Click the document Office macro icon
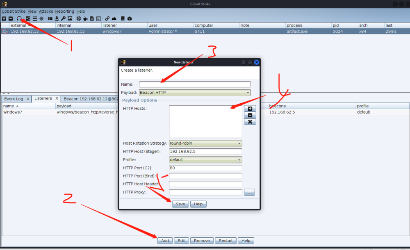 coord(92,18)
